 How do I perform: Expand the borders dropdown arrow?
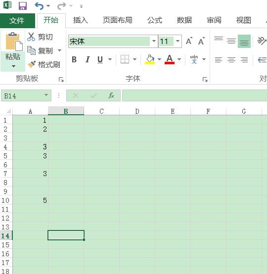[x=134, y=59]
